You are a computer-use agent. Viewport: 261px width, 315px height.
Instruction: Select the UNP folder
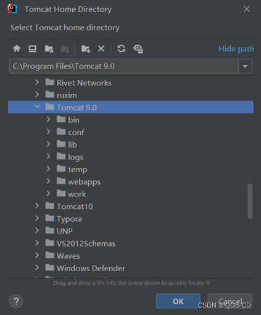click(131, 231)
